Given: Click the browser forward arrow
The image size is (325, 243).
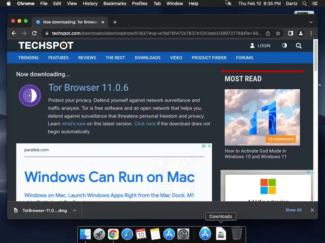Looking at the screenshot, I should (24, 33).
